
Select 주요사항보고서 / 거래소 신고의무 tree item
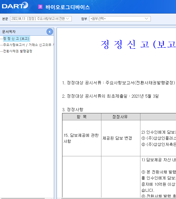(x=29, y=45)
